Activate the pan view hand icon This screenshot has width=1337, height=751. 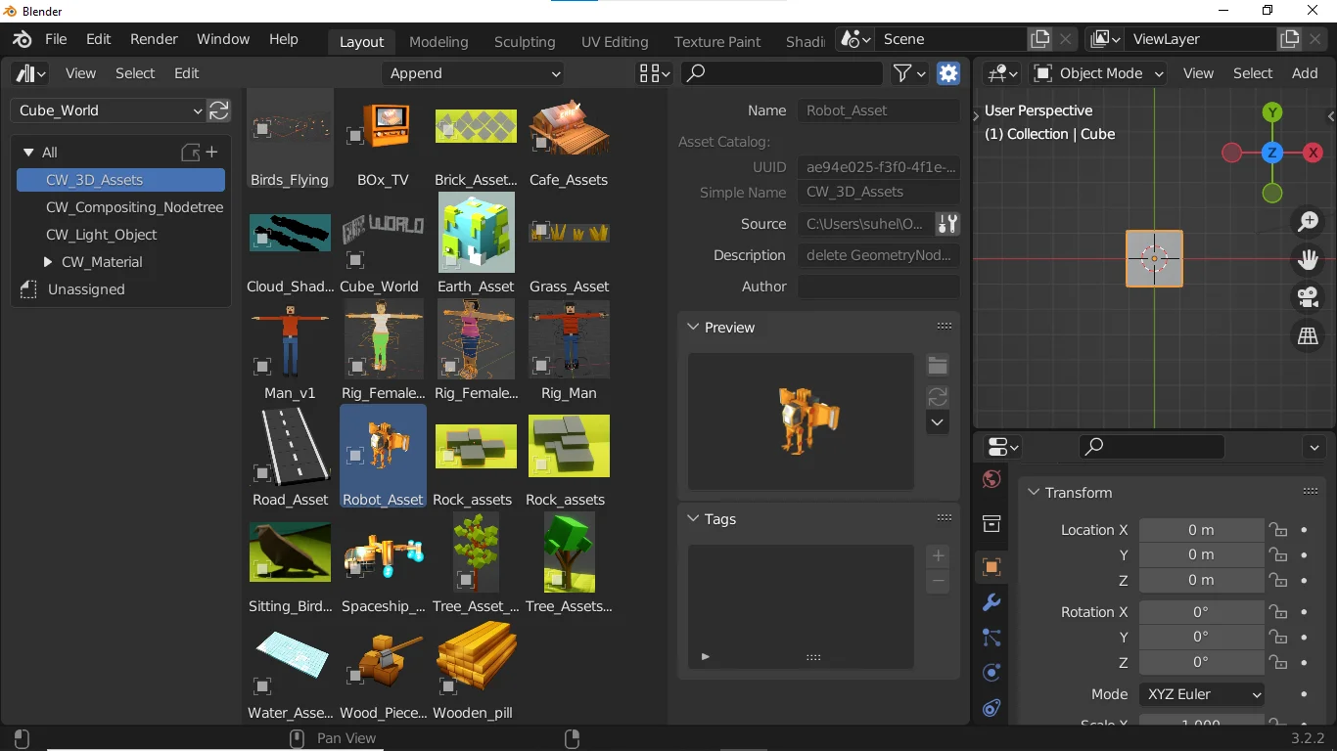pyautogui.click(x=1307, y=259)
